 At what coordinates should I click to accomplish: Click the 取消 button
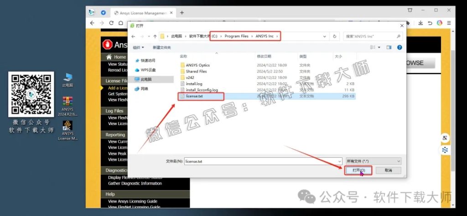tap(389, 170)
